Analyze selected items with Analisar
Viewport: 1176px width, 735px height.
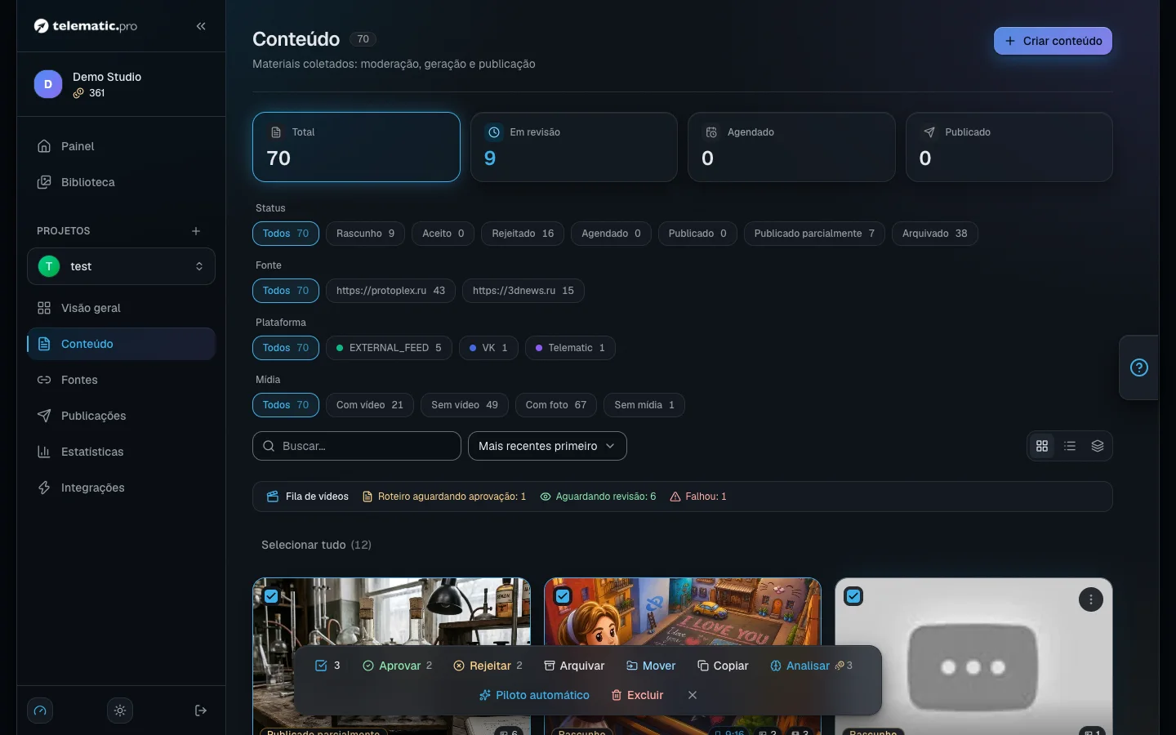(811, 666)
